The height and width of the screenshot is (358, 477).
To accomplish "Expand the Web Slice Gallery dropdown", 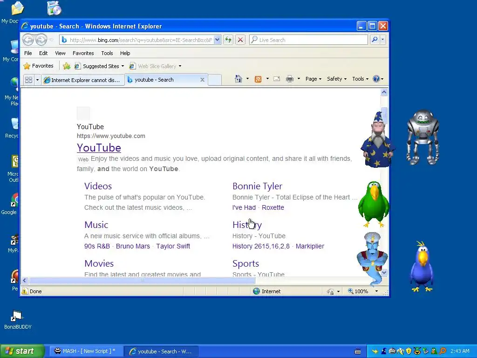I will pyautogui.click(x=180, y=66).
